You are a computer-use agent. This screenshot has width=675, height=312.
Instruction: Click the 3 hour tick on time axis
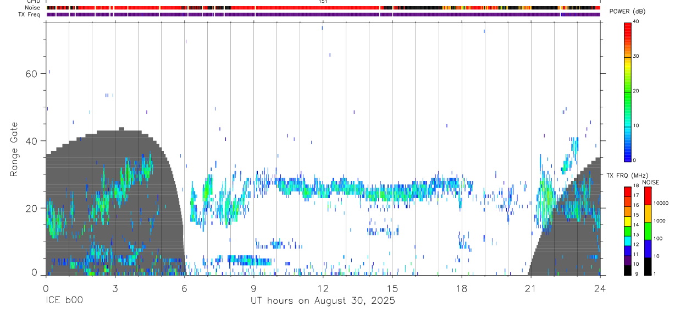point(115,287)
